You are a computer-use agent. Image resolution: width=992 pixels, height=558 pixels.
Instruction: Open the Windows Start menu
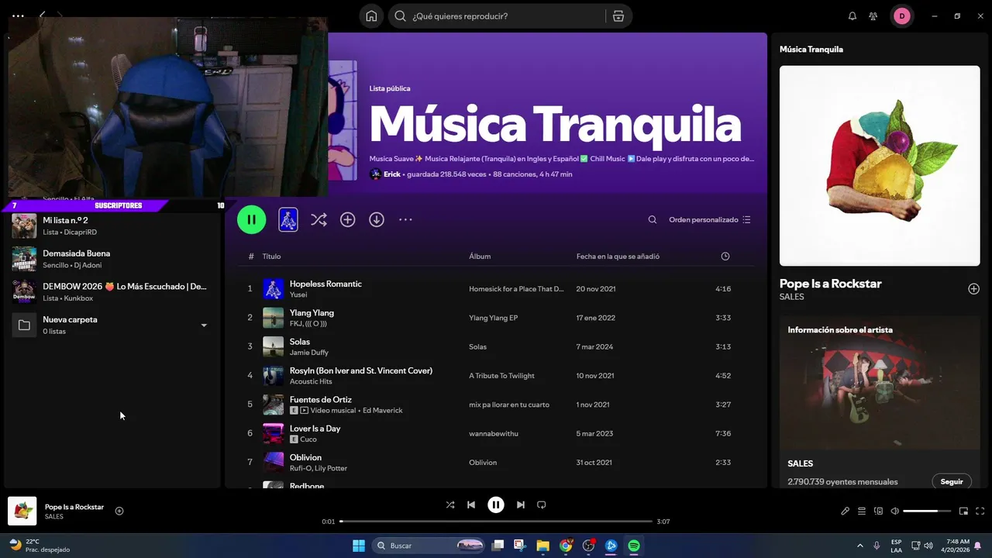pyautogui.click(x=359, y=546)
